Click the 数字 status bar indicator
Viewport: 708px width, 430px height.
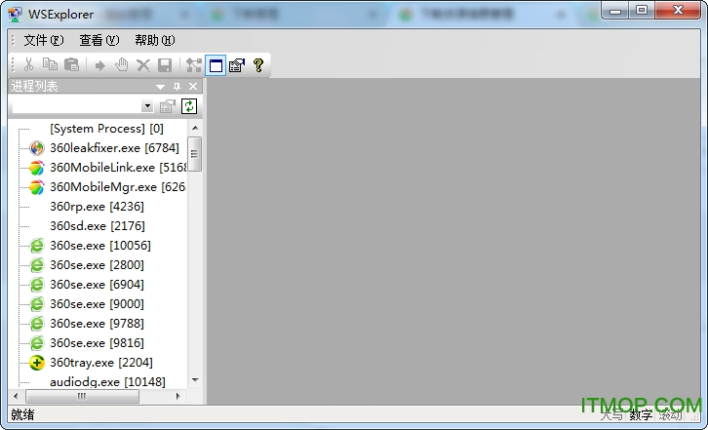coord(641,414)
